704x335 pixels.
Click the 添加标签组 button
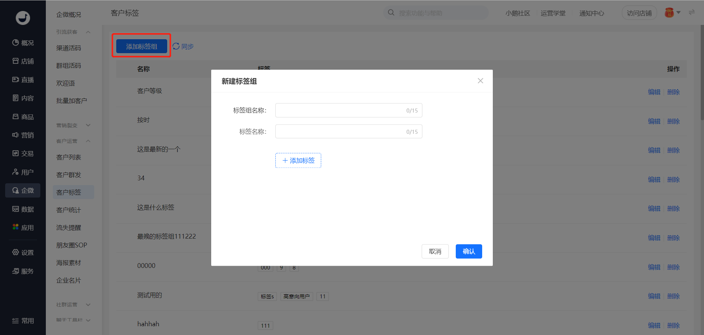(142, 46)
